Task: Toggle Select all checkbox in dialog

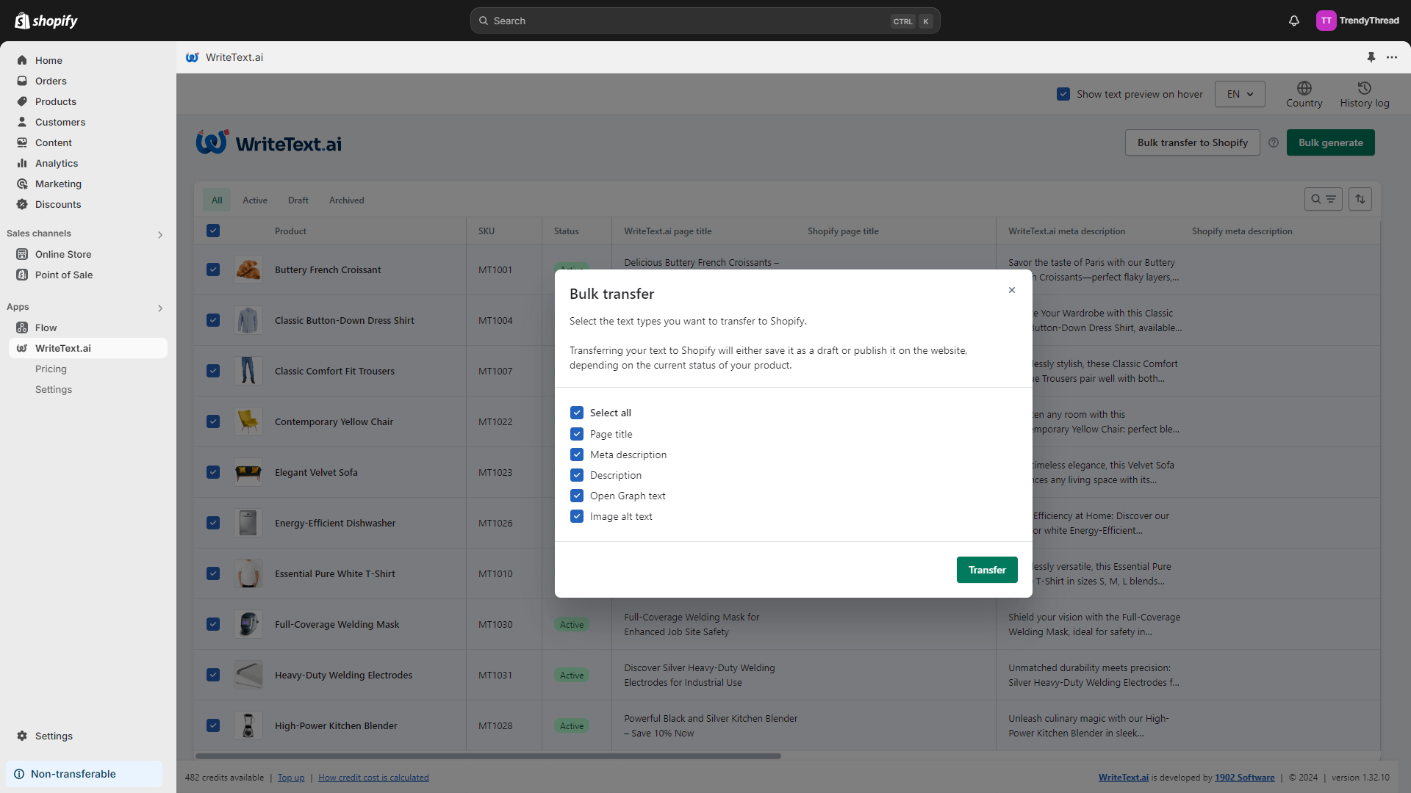Action: coord(577,413)
